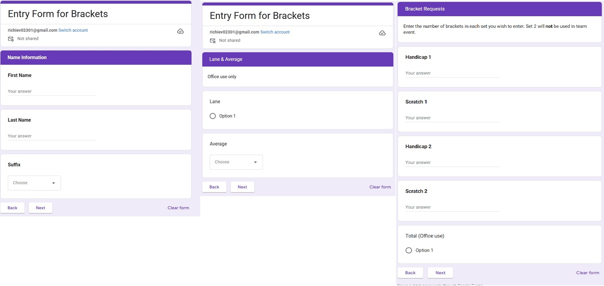Click Switch account link in middle form
This screenshot has width=604, height=286.
click(x=275, y=32)
